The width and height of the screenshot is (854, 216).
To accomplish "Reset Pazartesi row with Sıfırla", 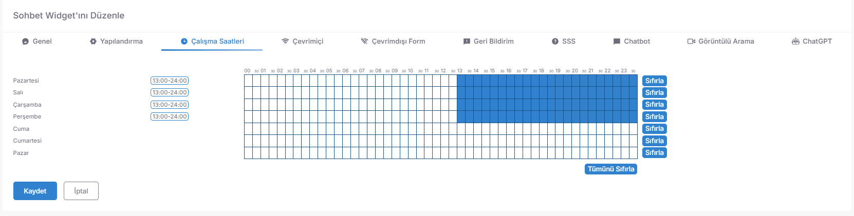I will pyautogui.click(x=655, y=81).
